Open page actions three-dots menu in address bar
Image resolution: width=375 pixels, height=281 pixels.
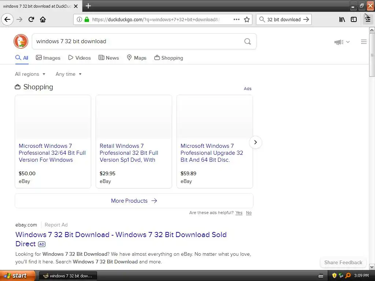[x=236, y=19]
